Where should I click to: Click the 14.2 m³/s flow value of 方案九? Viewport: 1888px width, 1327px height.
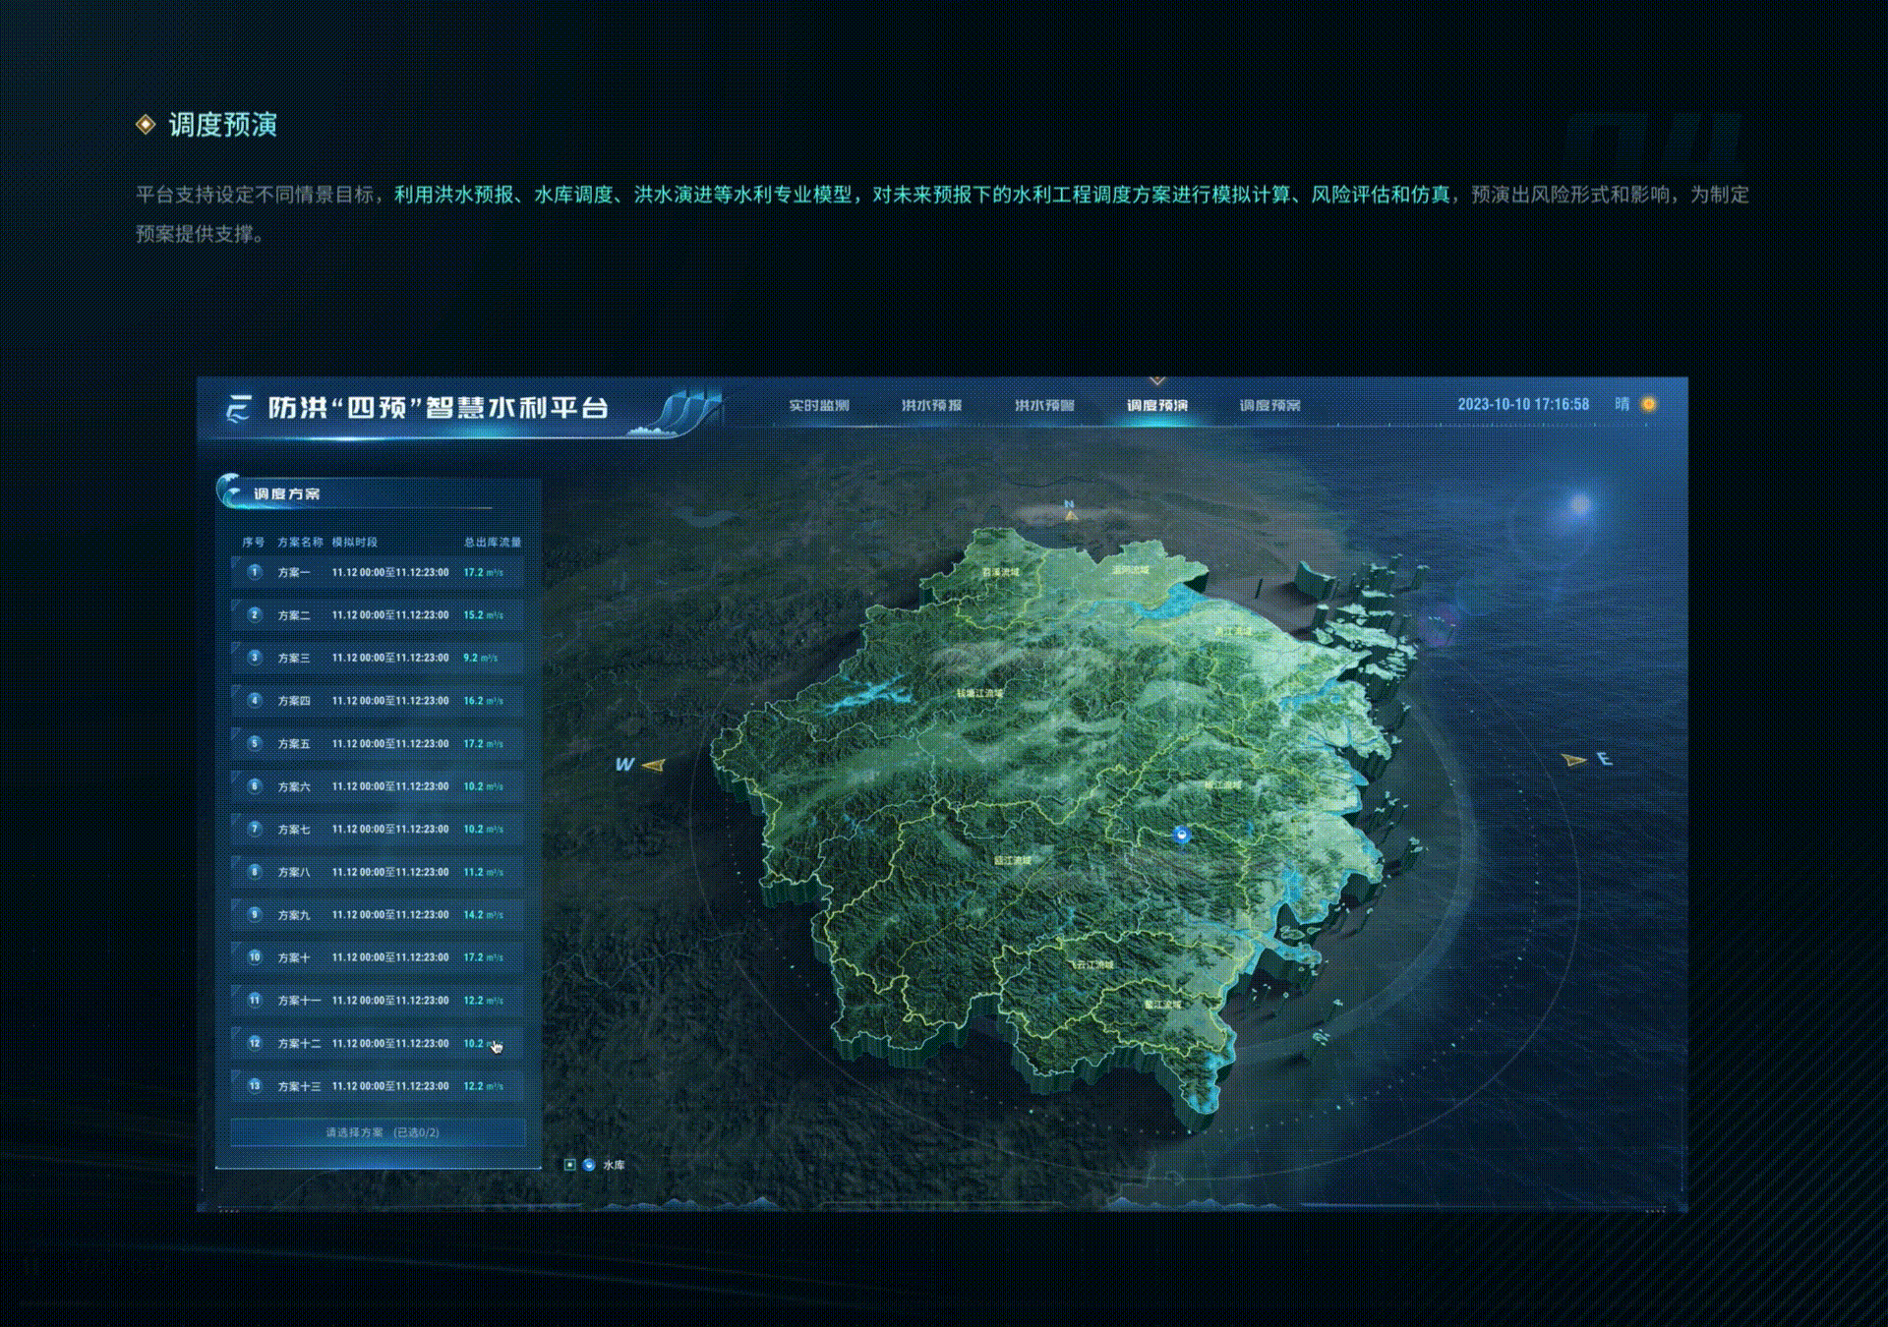point(483,915)
